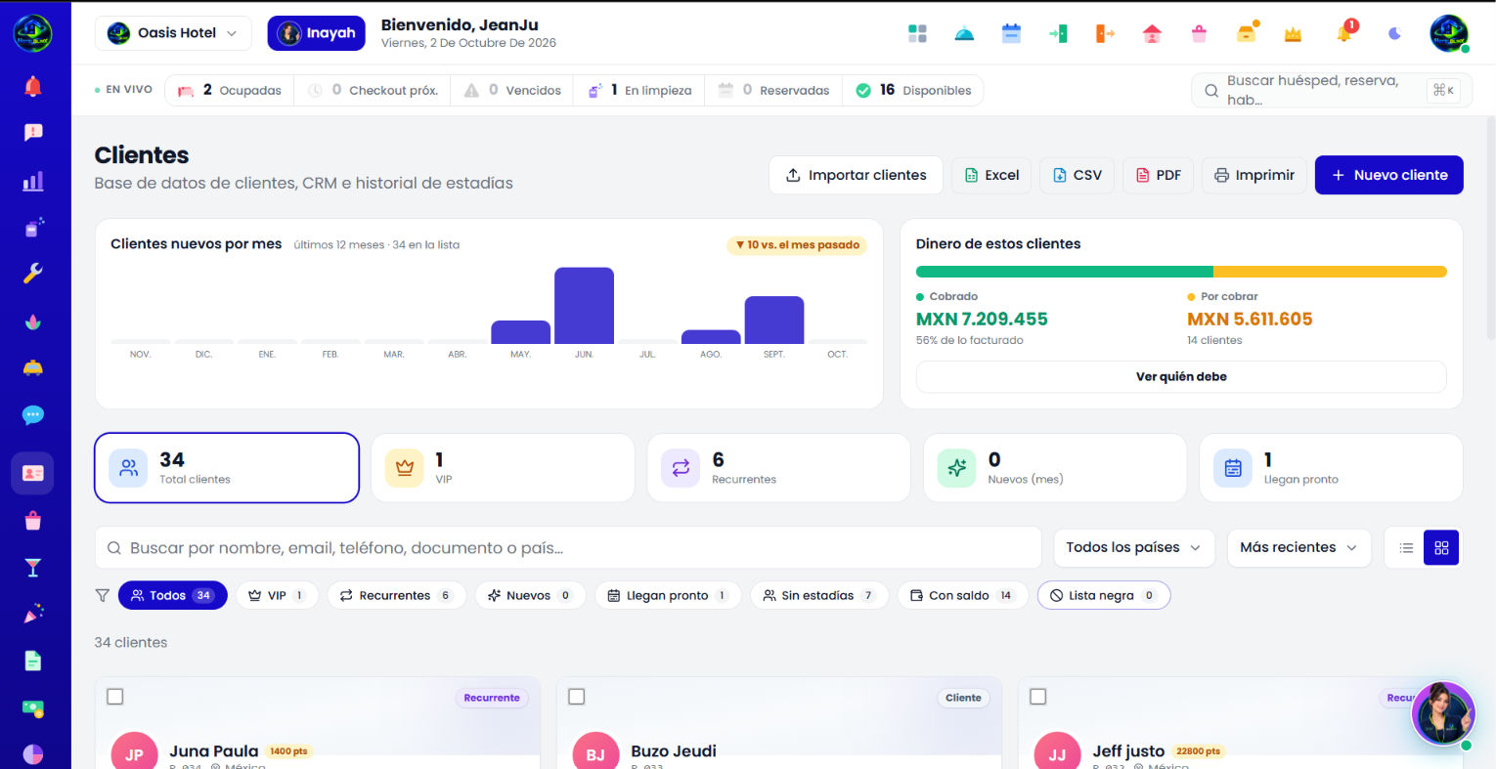The image size is (1496, 769).
Task: Open the Oasis Hotel selector dropdown
Action: [173, 33]
